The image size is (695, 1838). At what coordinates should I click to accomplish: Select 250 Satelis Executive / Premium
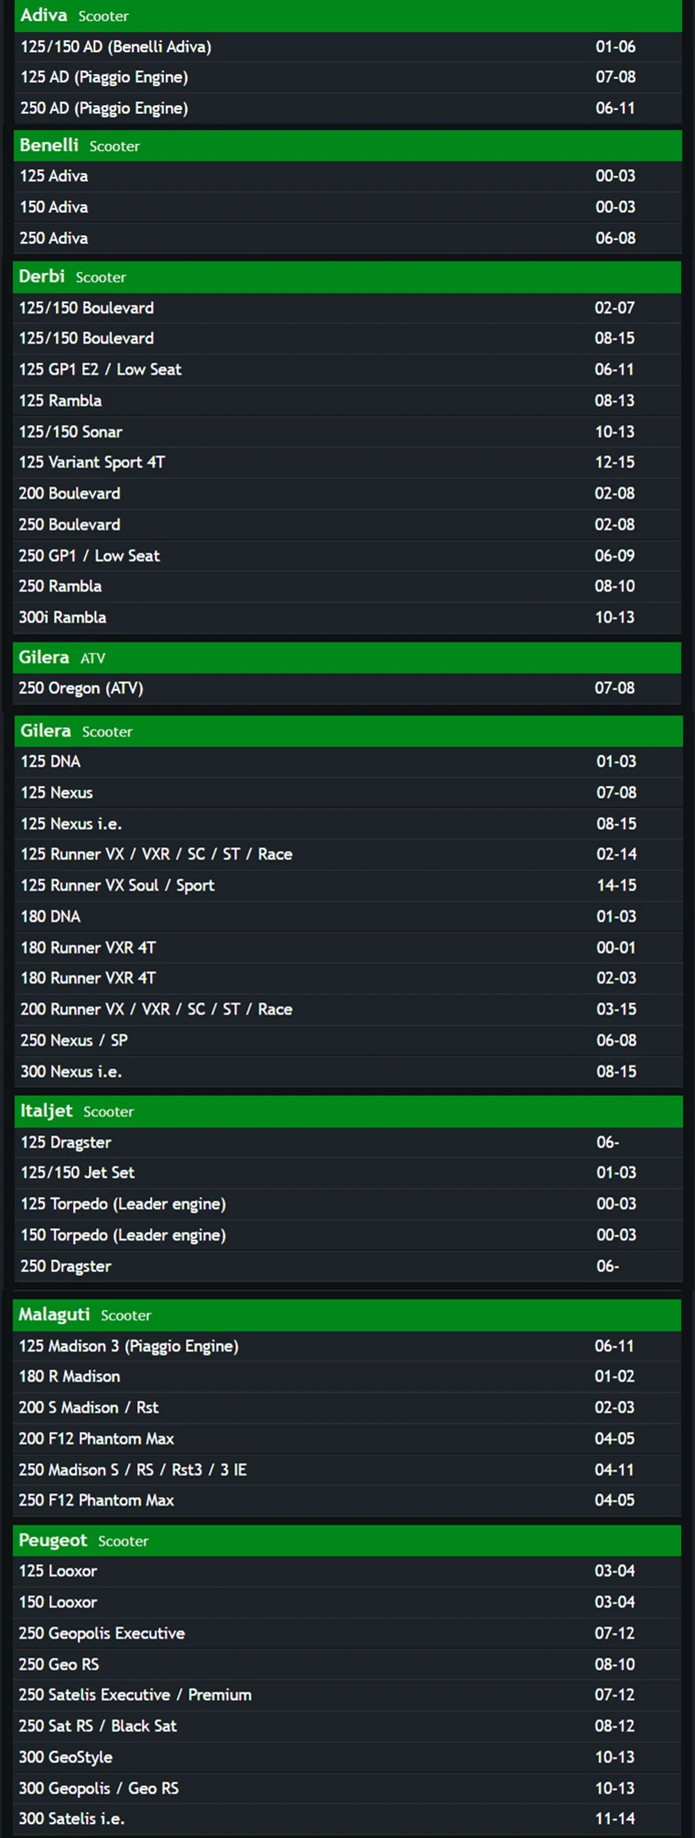pos(347,1695)
